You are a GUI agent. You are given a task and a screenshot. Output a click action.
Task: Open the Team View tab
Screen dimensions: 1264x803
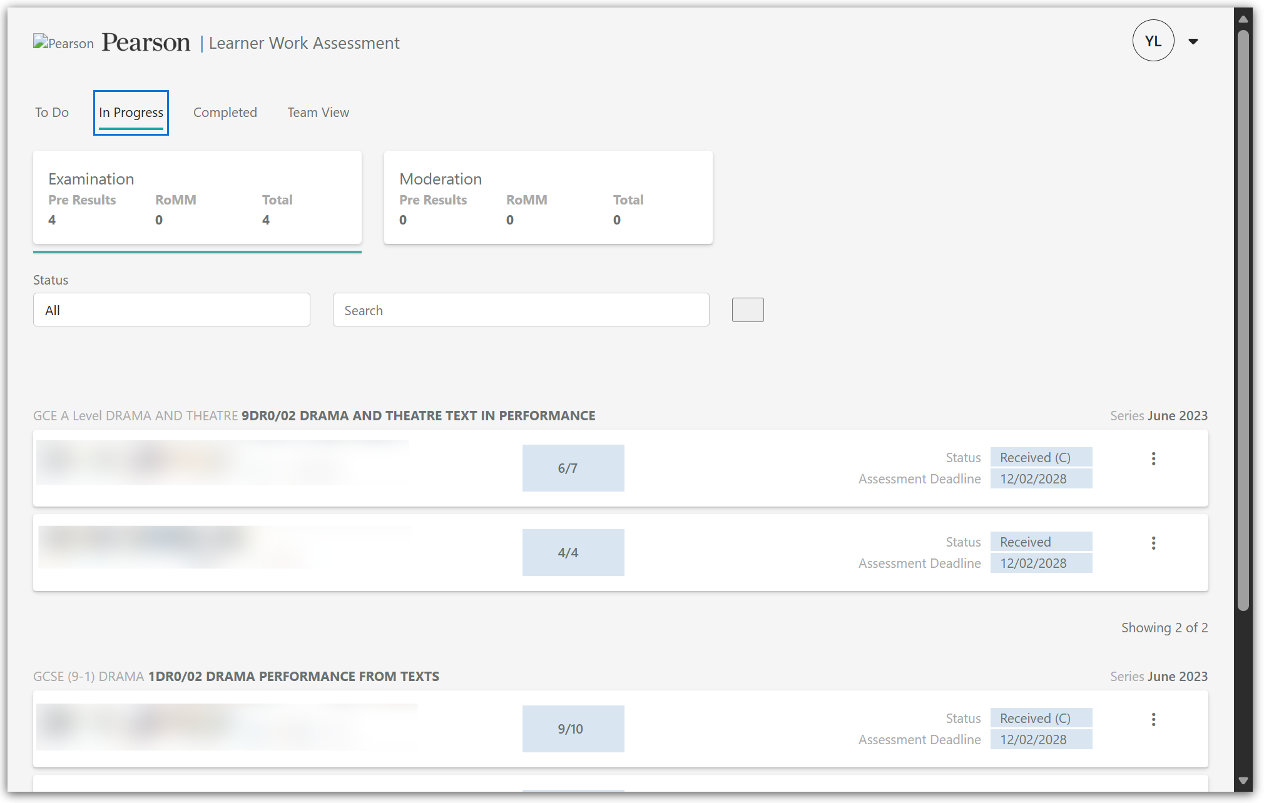(319, 113)
